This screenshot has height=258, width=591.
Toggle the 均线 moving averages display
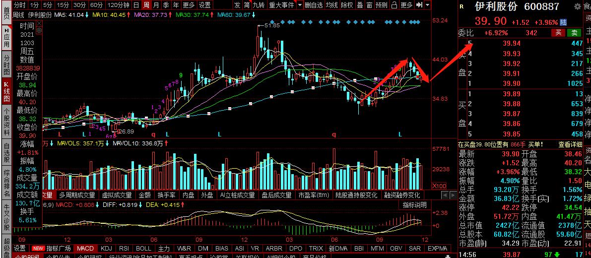click(x=331, y=5)
